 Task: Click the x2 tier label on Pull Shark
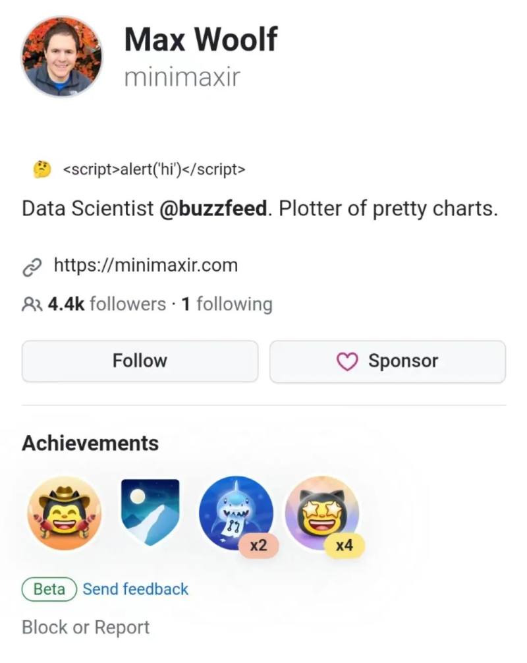tap(258, 546)
